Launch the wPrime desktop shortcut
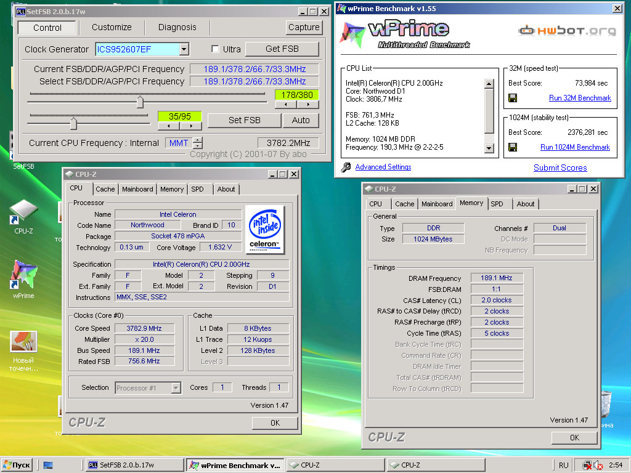This screenshot has width=631, height=473. 23,279
